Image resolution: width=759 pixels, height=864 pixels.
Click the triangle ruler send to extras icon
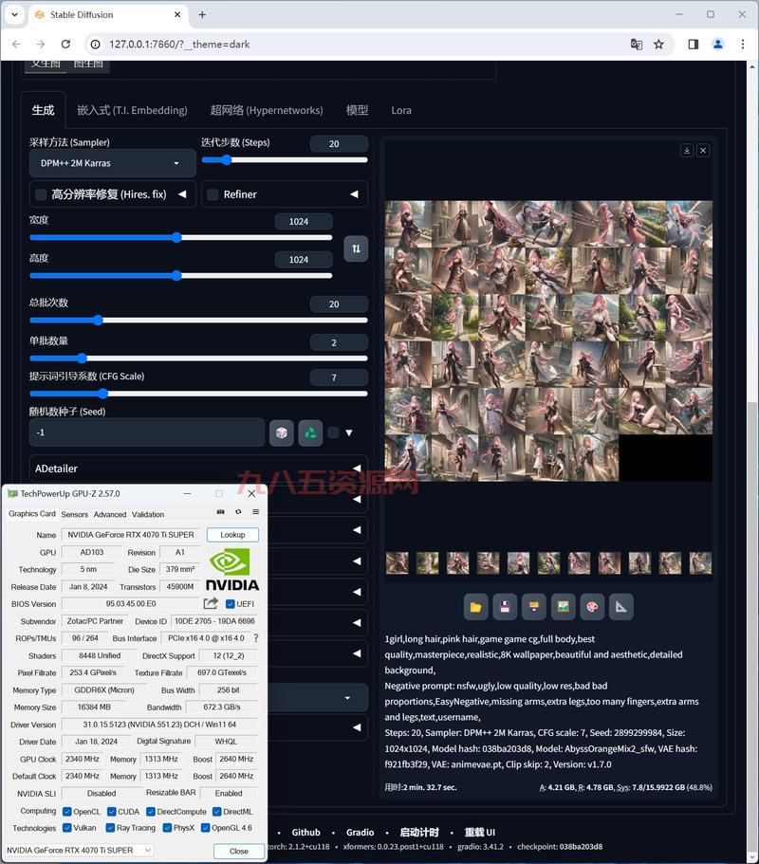621,607
